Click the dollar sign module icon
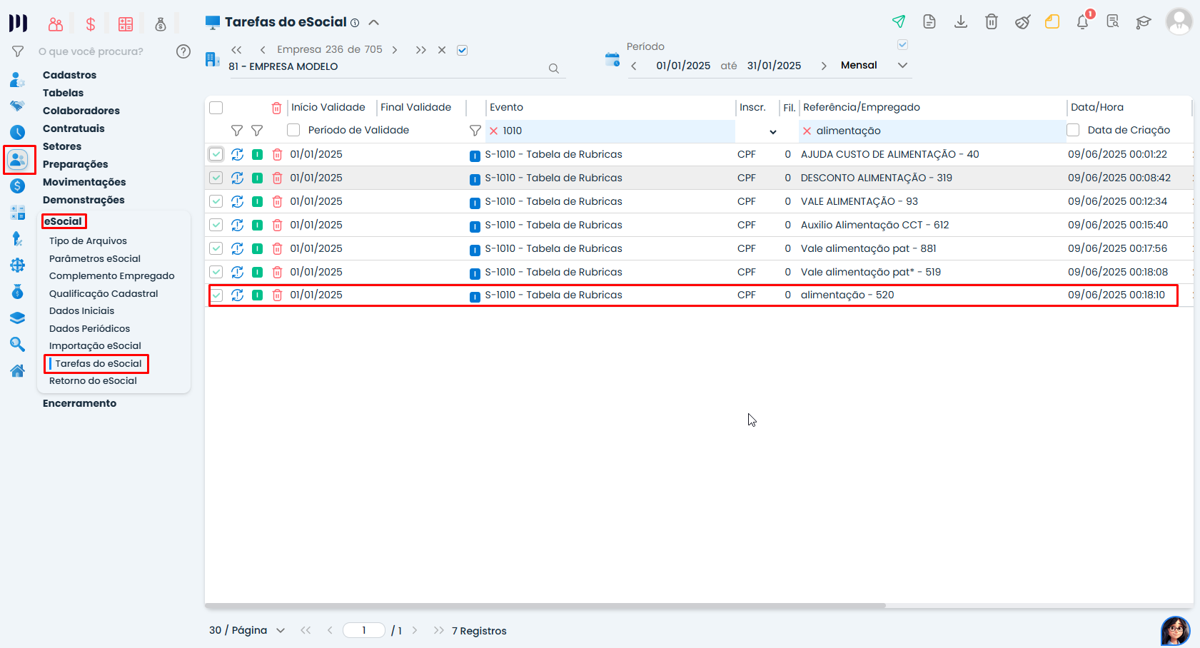 91,24
